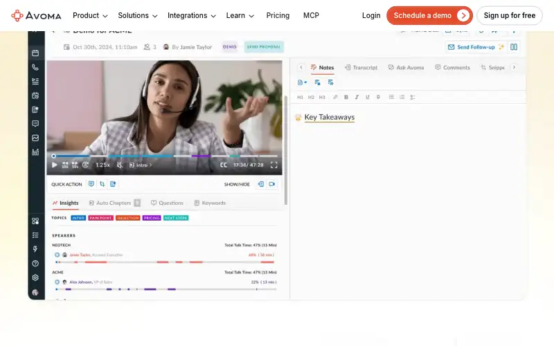Switch to the Auto Chapters tab
Screen dimensions: 554x346
(114, 203)
